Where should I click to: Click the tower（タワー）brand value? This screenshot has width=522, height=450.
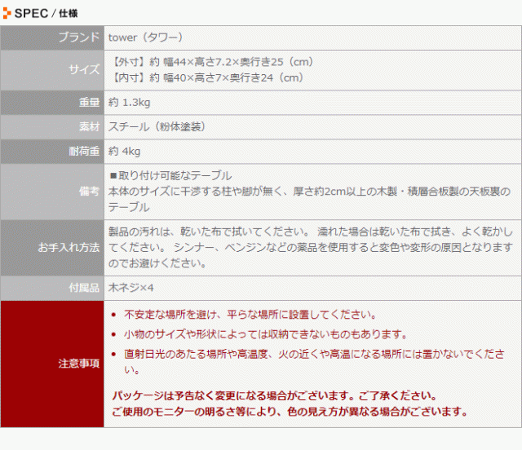click(146, 37)
